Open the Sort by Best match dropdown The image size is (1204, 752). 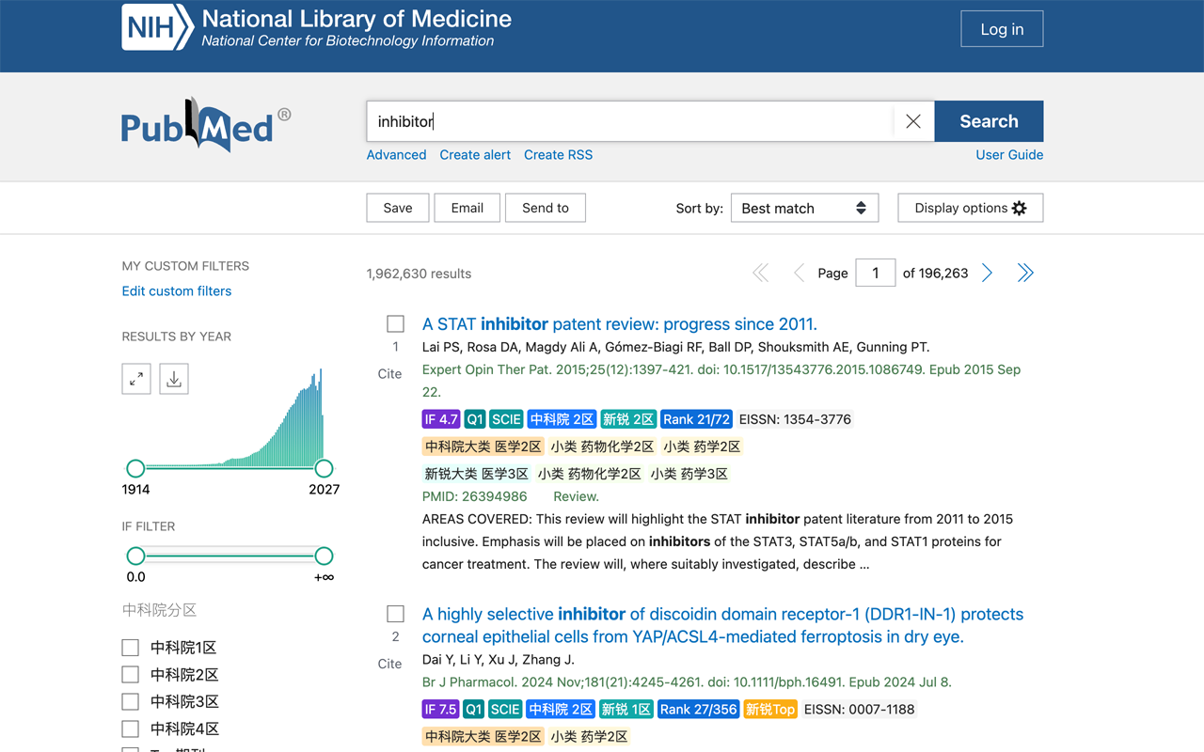[x=805, y=208]
